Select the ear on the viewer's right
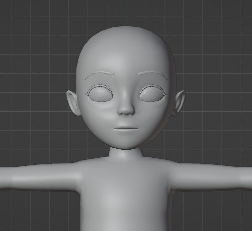 pyautogui.click(x=179, y=103)
